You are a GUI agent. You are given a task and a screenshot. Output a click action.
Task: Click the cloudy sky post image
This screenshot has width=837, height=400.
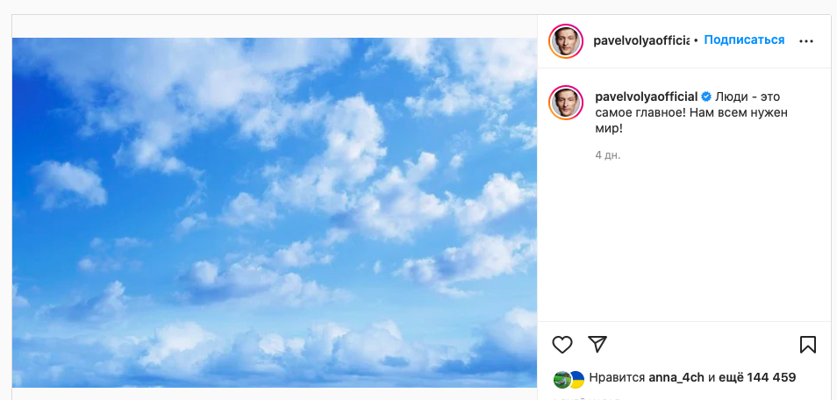pyautogui.click(x=275, y=212)
